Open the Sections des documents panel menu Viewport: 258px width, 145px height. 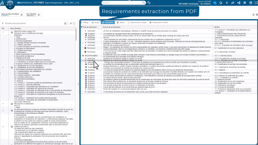(x=3, y=24)
